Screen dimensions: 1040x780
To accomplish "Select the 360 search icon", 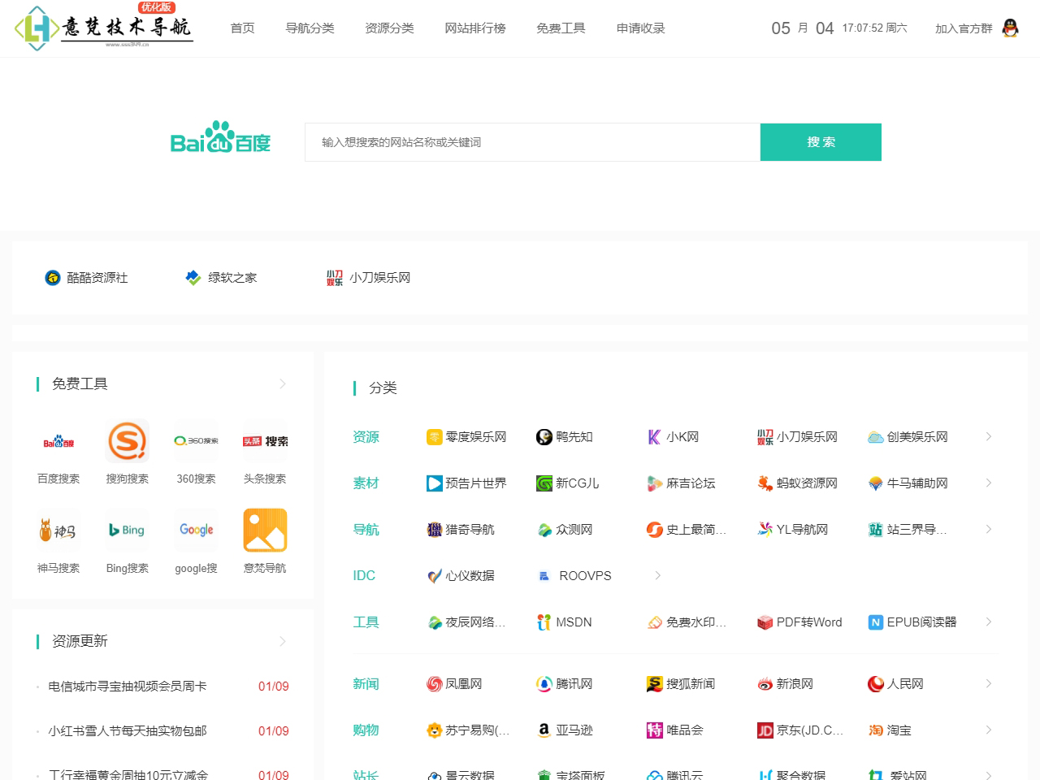I will [196, 441].
